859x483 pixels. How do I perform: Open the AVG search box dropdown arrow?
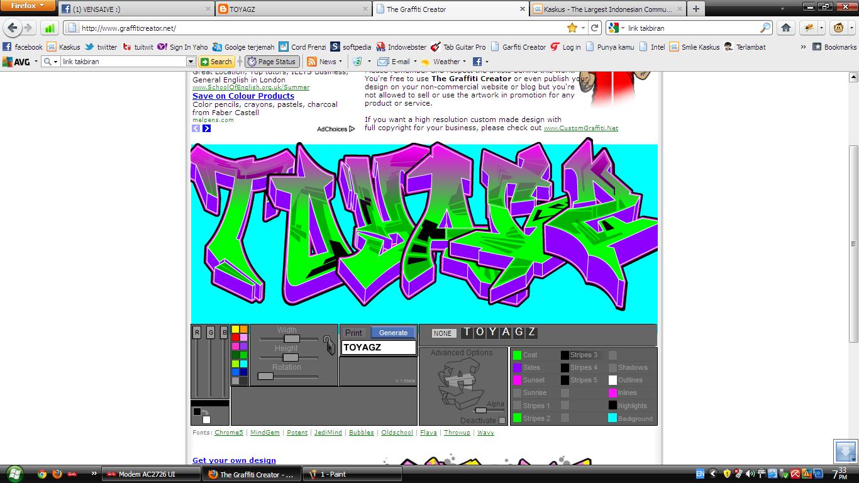(x=191, y=62)
